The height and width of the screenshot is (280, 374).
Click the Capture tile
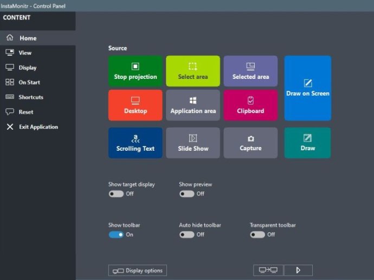tap(250, 143)
